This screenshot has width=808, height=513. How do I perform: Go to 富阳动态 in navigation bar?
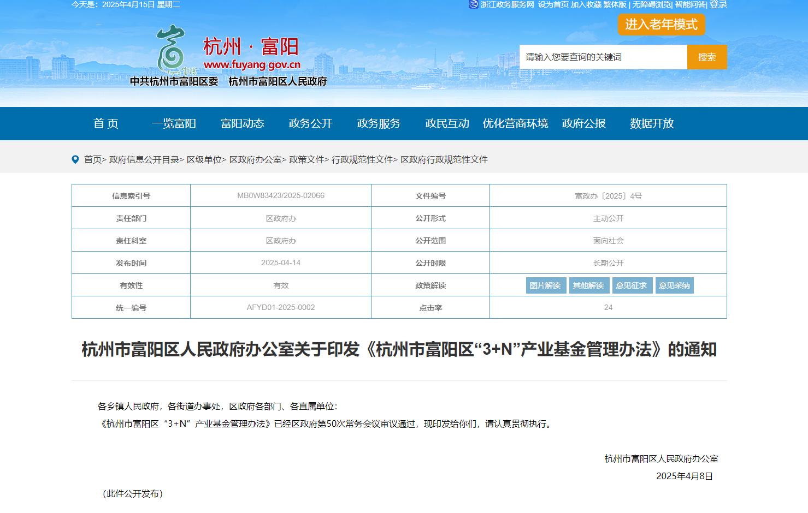click(x=242, y=123)
